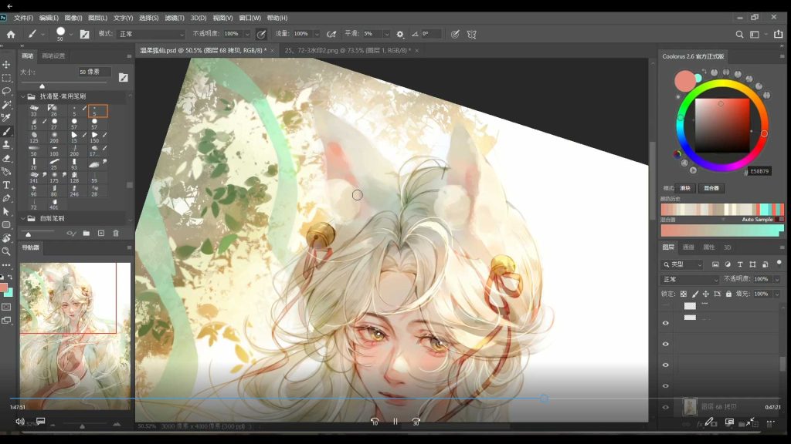
Task: Expand 自制笔刷 brush folder
Action: (x=23, y=218)
